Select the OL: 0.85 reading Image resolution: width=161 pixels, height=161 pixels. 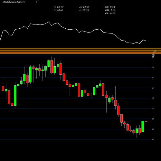coord(110,14)
